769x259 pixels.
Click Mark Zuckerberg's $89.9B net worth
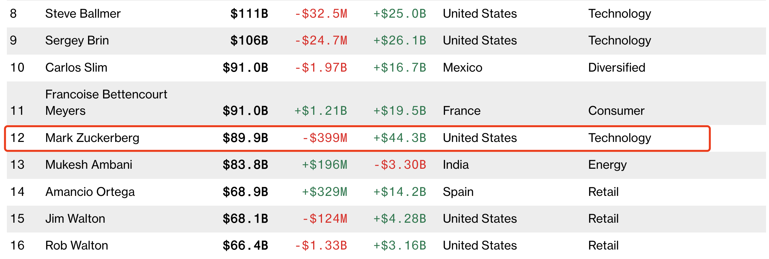pos(245,138)
